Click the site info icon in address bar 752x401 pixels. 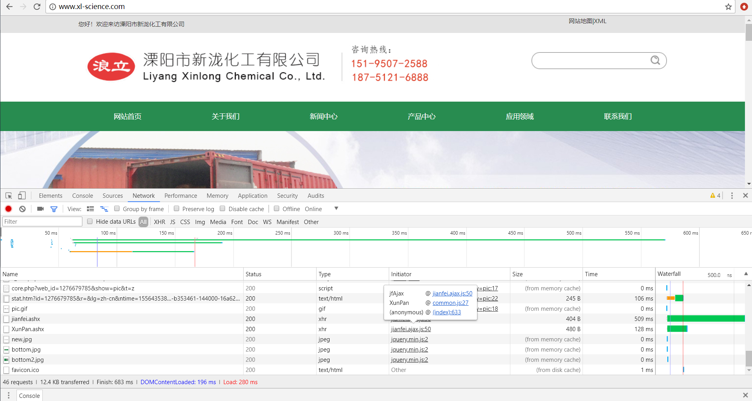(53, 7)
